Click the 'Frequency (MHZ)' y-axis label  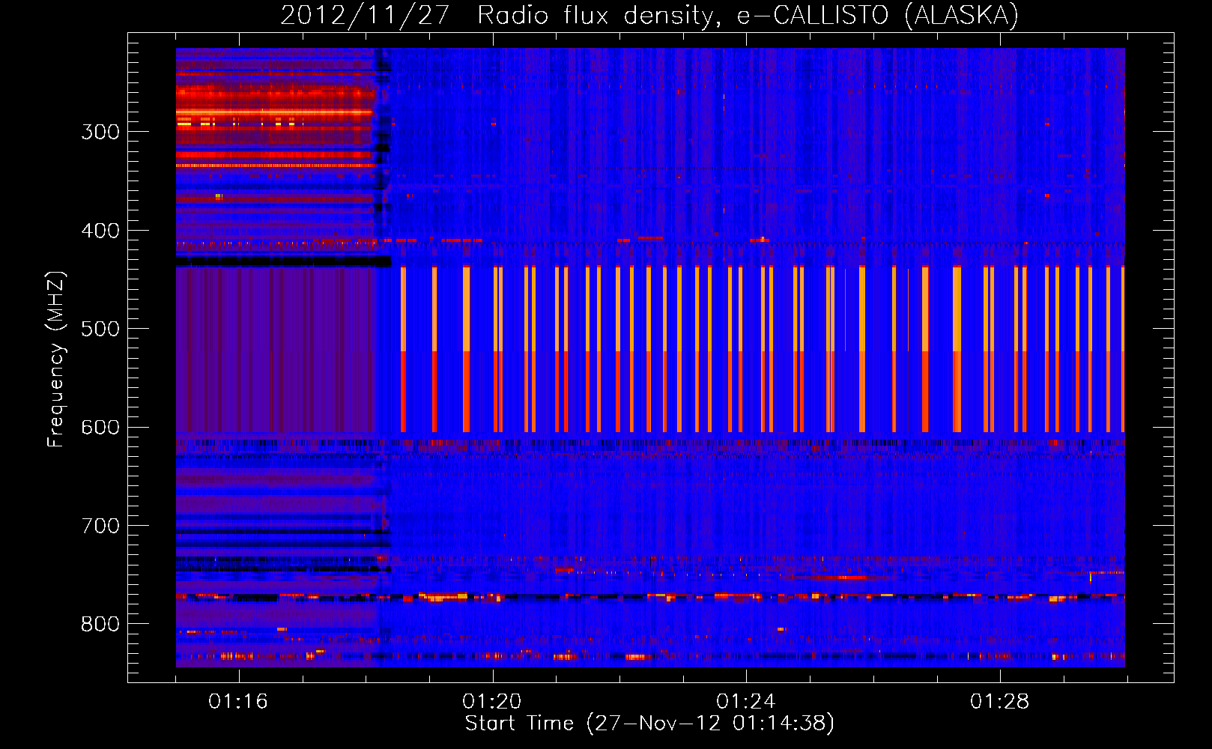(56, 359)
